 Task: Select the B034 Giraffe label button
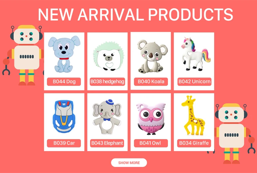[194, 143]
